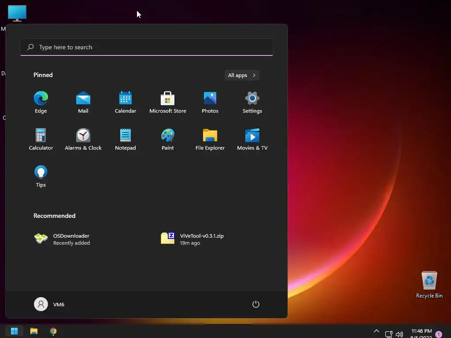
Task: Open Microsoft Store
Action: [168, 102]
